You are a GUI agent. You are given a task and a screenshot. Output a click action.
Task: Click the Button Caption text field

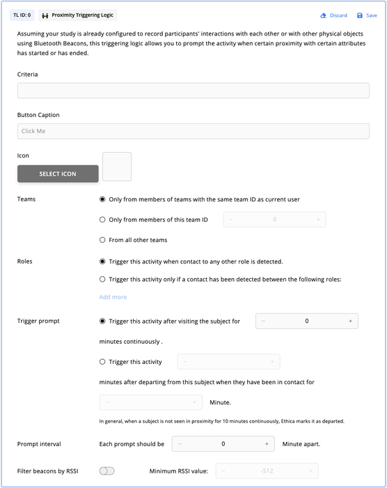[x=193, y=131]
